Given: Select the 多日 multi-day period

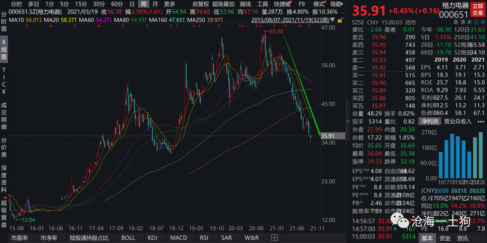Looking at the screenshot, I should (x=33, y=4).
